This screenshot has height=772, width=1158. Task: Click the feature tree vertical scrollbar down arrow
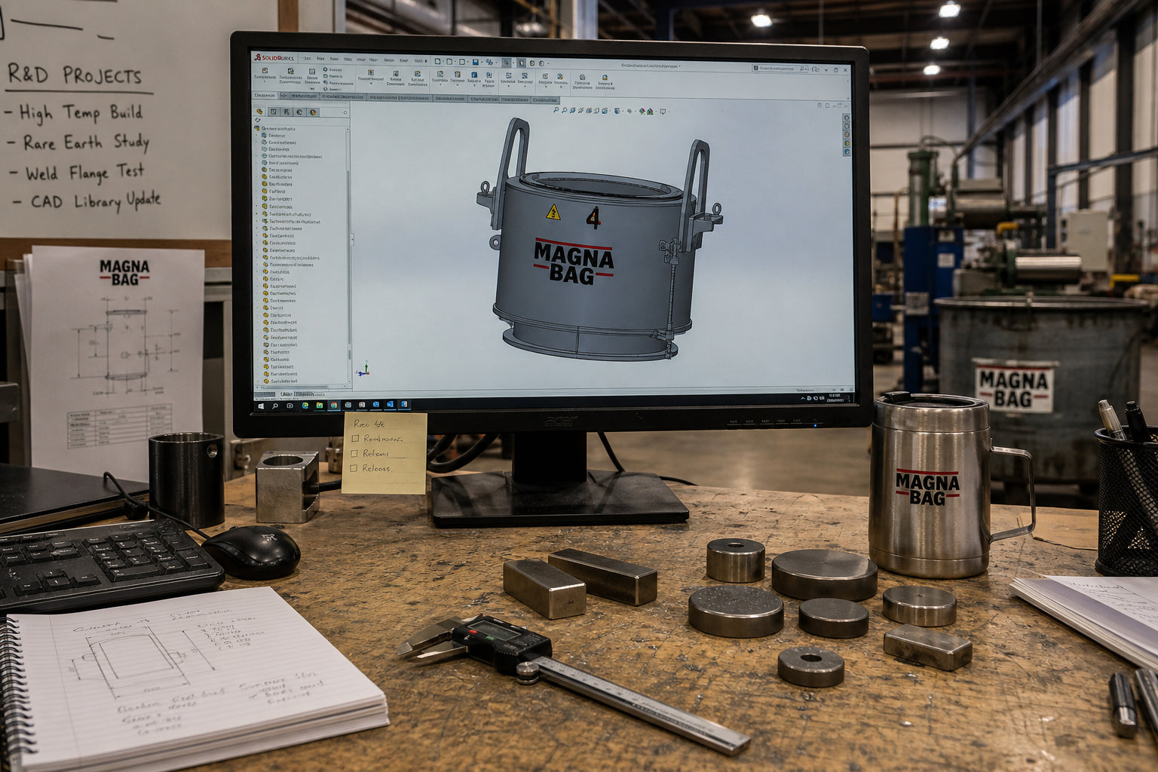(x=350, y=381)
